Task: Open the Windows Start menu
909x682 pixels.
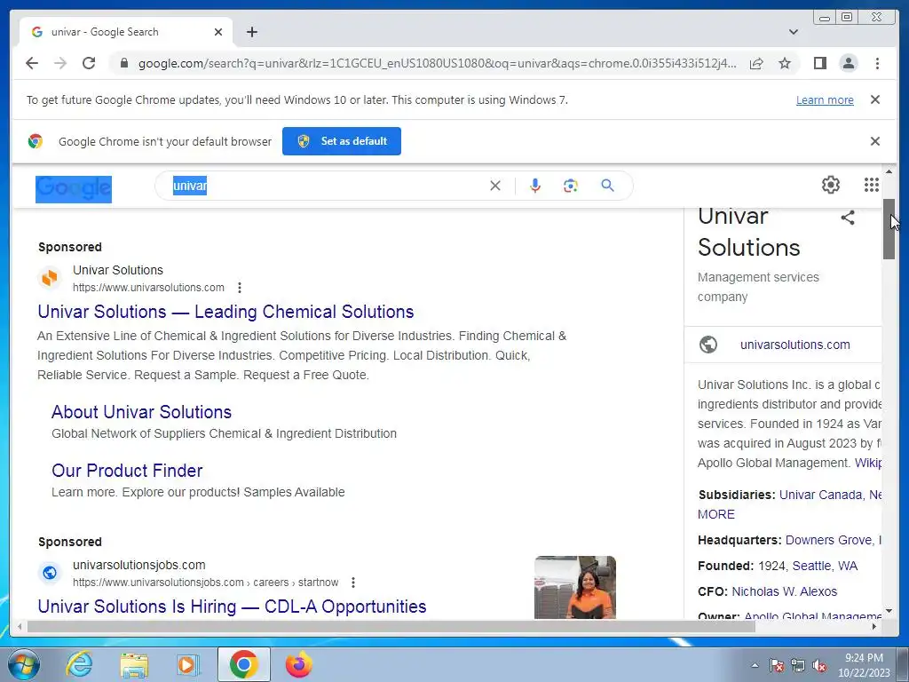Action: point(23,664)
